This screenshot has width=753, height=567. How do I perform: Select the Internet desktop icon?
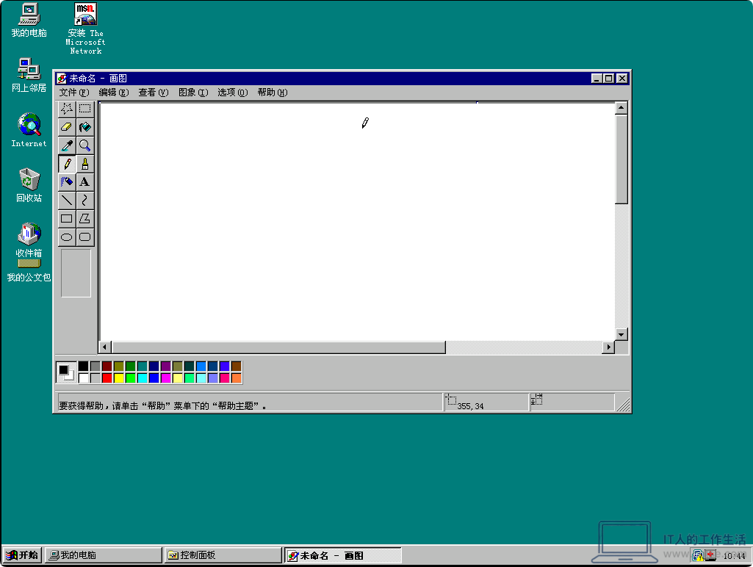point(29,130)
